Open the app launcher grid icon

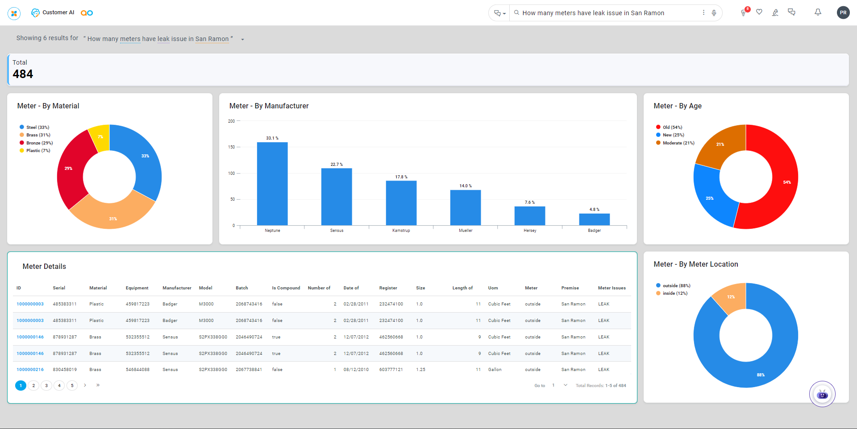[14, 13]
